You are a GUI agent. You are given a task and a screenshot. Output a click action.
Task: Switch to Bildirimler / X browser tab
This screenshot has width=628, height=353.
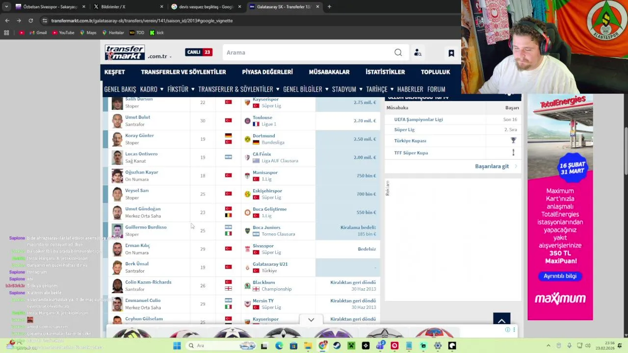[x=128, y=7]
